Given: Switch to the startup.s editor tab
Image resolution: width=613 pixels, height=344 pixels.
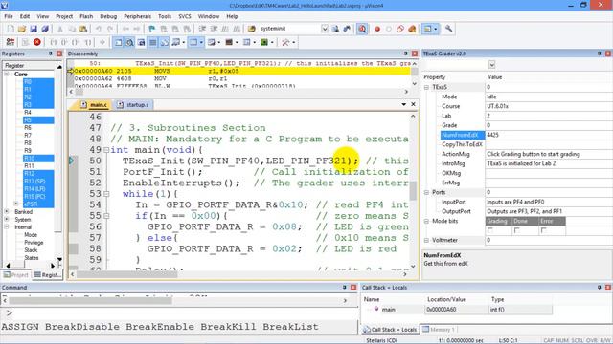Looking at the screenshot, I should coord(133,105).
